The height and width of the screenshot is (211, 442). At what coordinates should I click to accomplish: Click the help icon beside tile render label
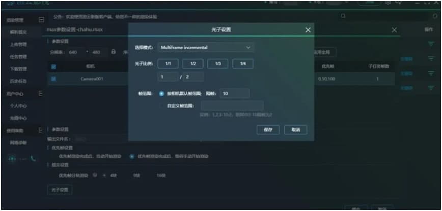[95, 175]
